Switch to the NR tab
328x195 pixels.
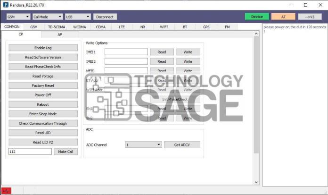pos(143,27)
